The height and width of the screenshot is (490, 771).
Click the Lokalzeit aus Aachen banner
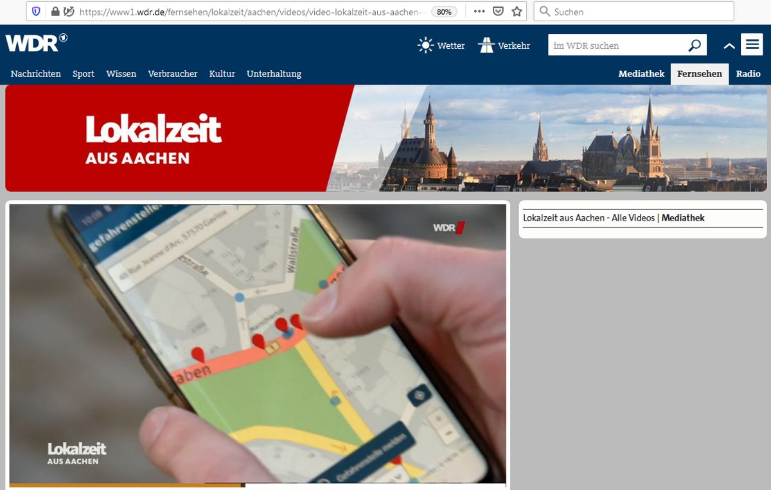tap(385, 138)
